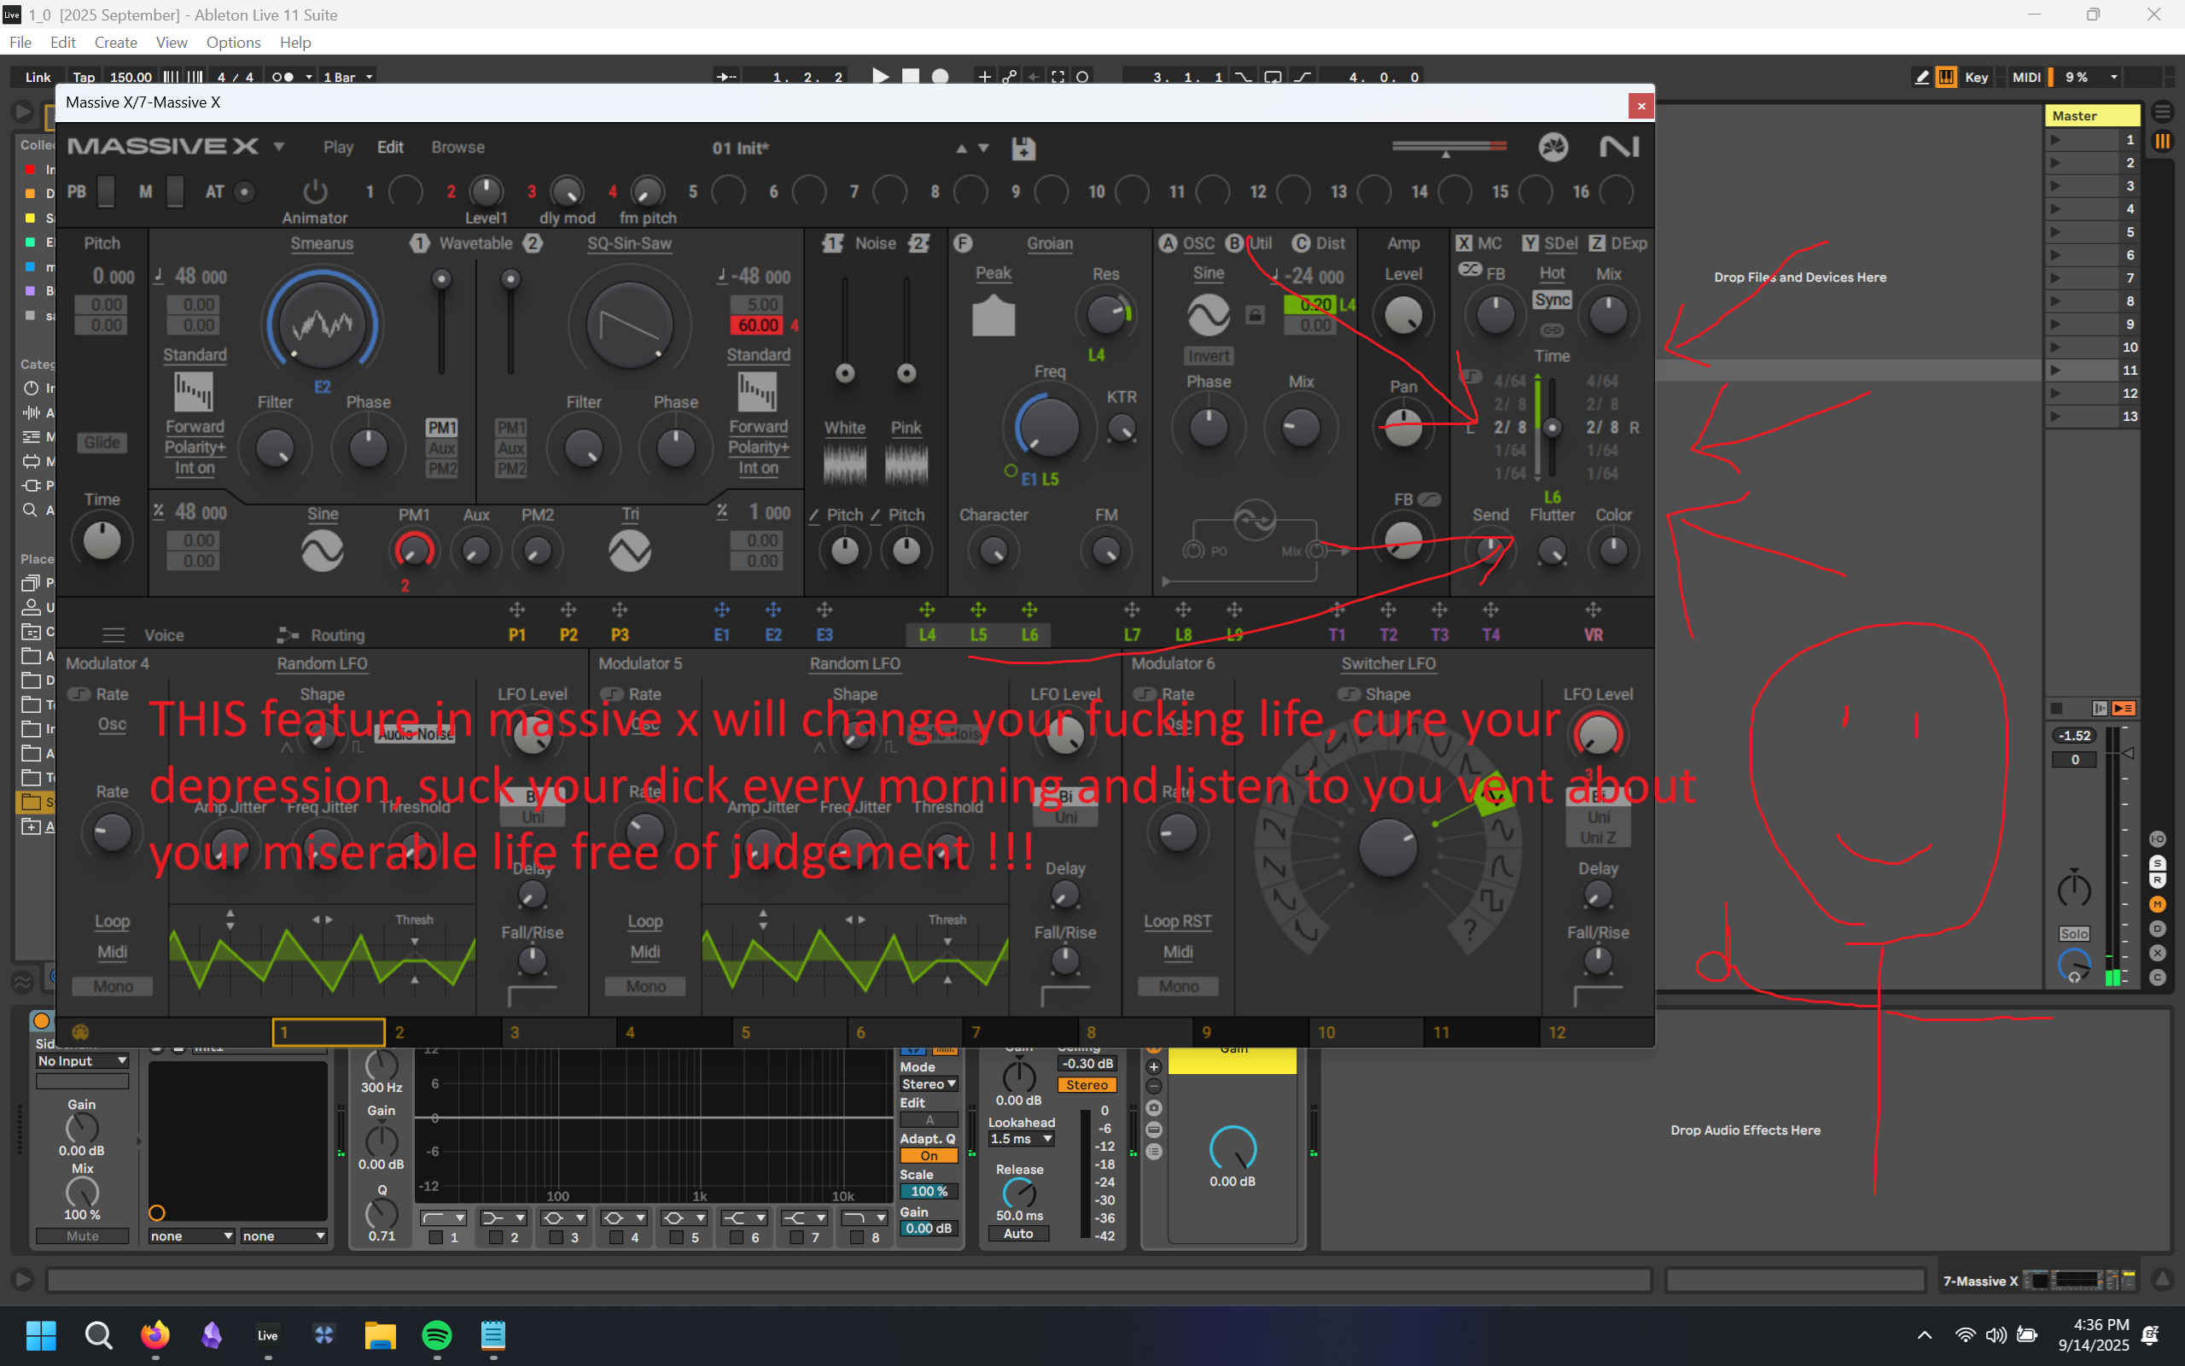Select the L4 modulator tab
The image size is (2185, 1366).
click(927, 635)
